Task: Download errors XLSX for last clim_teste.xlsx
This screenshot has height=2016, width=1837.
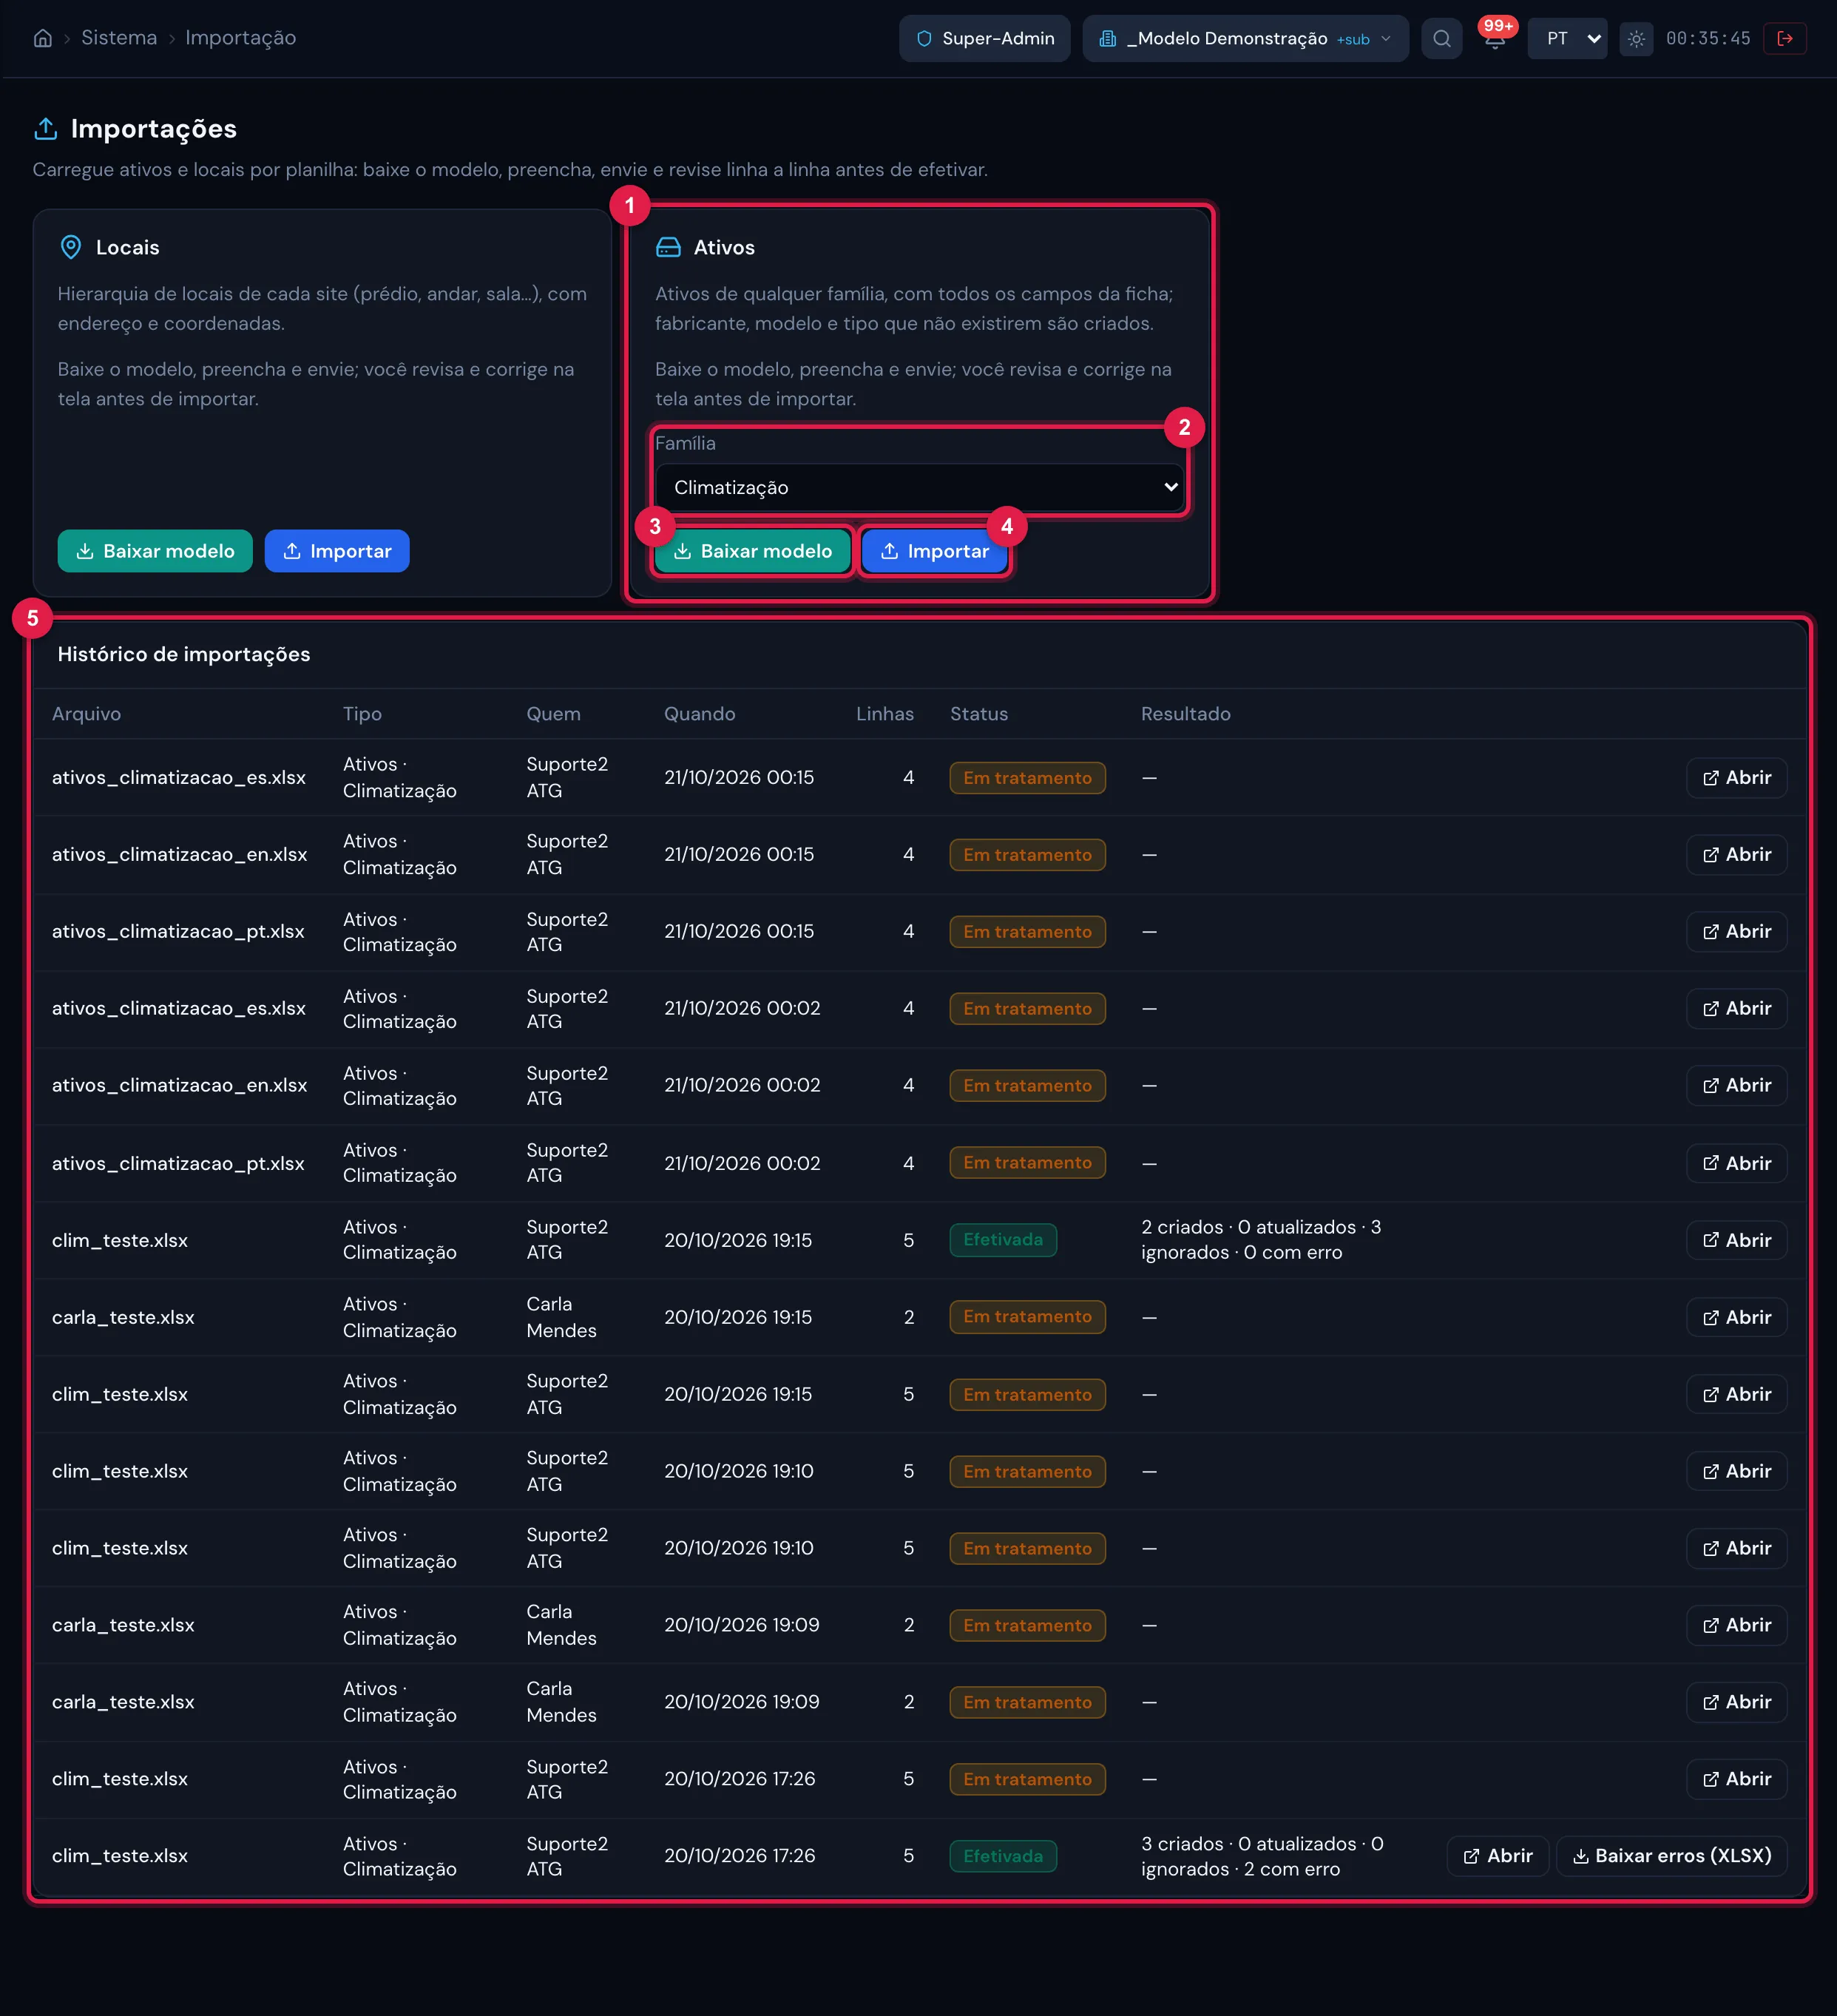Action: pos(1671,1856)
